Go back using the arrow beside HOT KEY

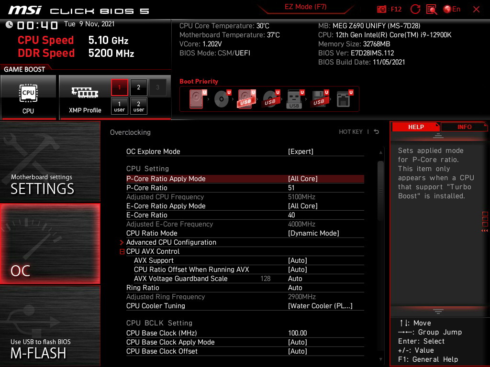pos(376,132)
